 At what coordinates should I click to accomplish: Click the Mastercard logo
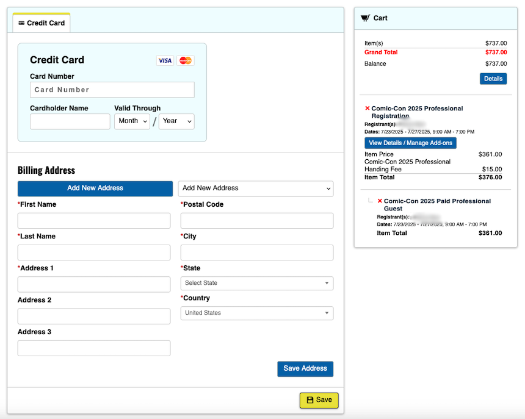point(186,60)
